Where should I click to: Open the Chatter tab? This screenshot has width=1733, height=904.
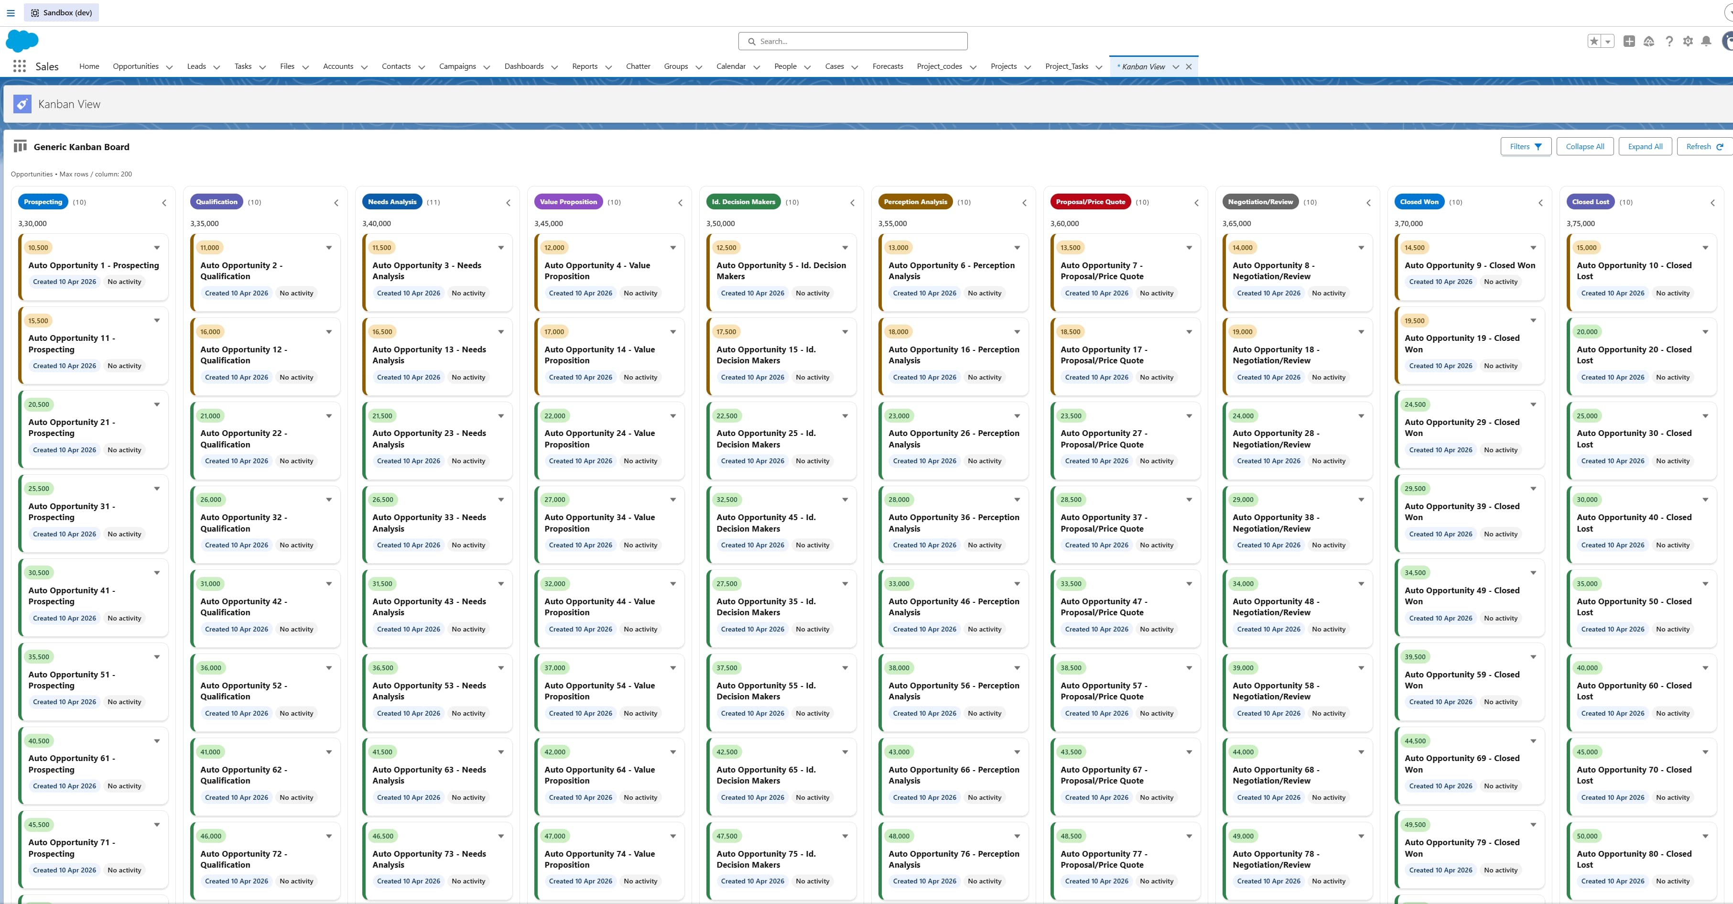[638, 66]
